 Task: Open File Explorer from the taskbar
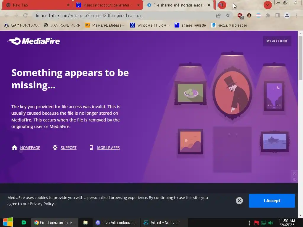pos(86,223)
